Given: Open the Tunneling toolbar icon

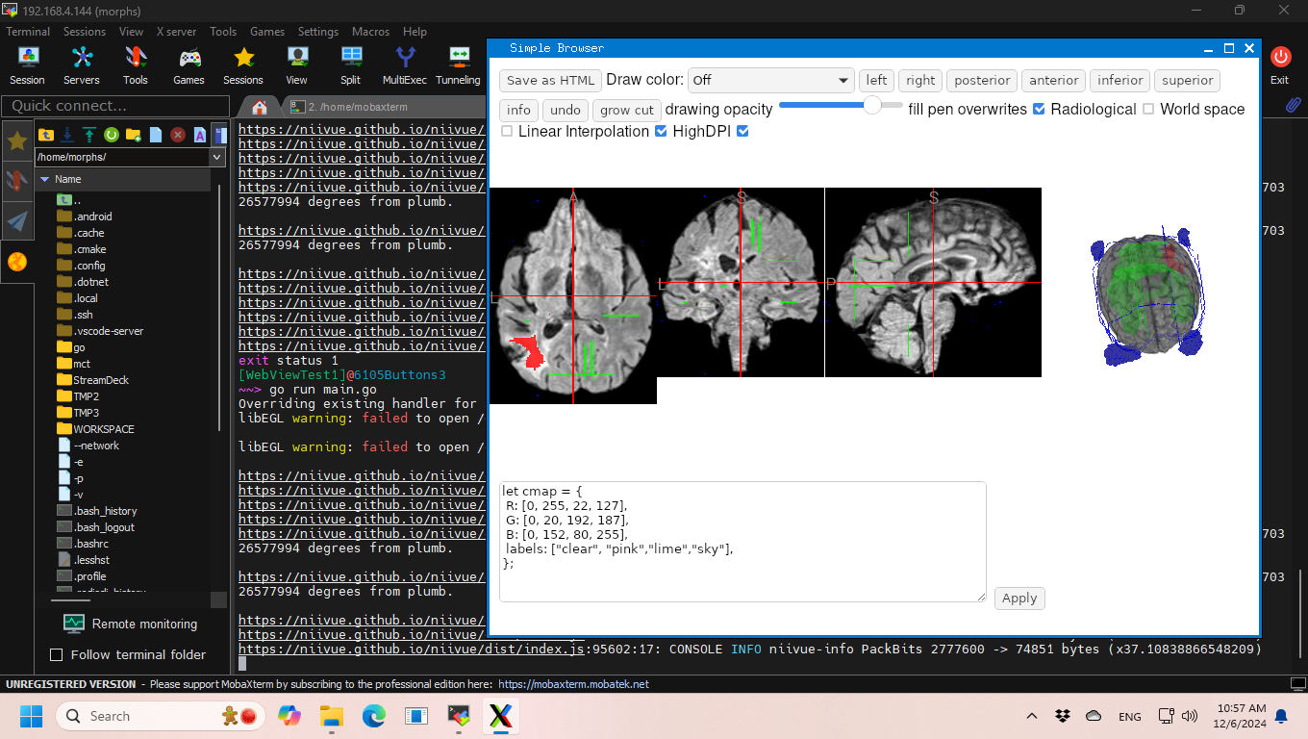Looking at the screenshot, I should (458, 65).
